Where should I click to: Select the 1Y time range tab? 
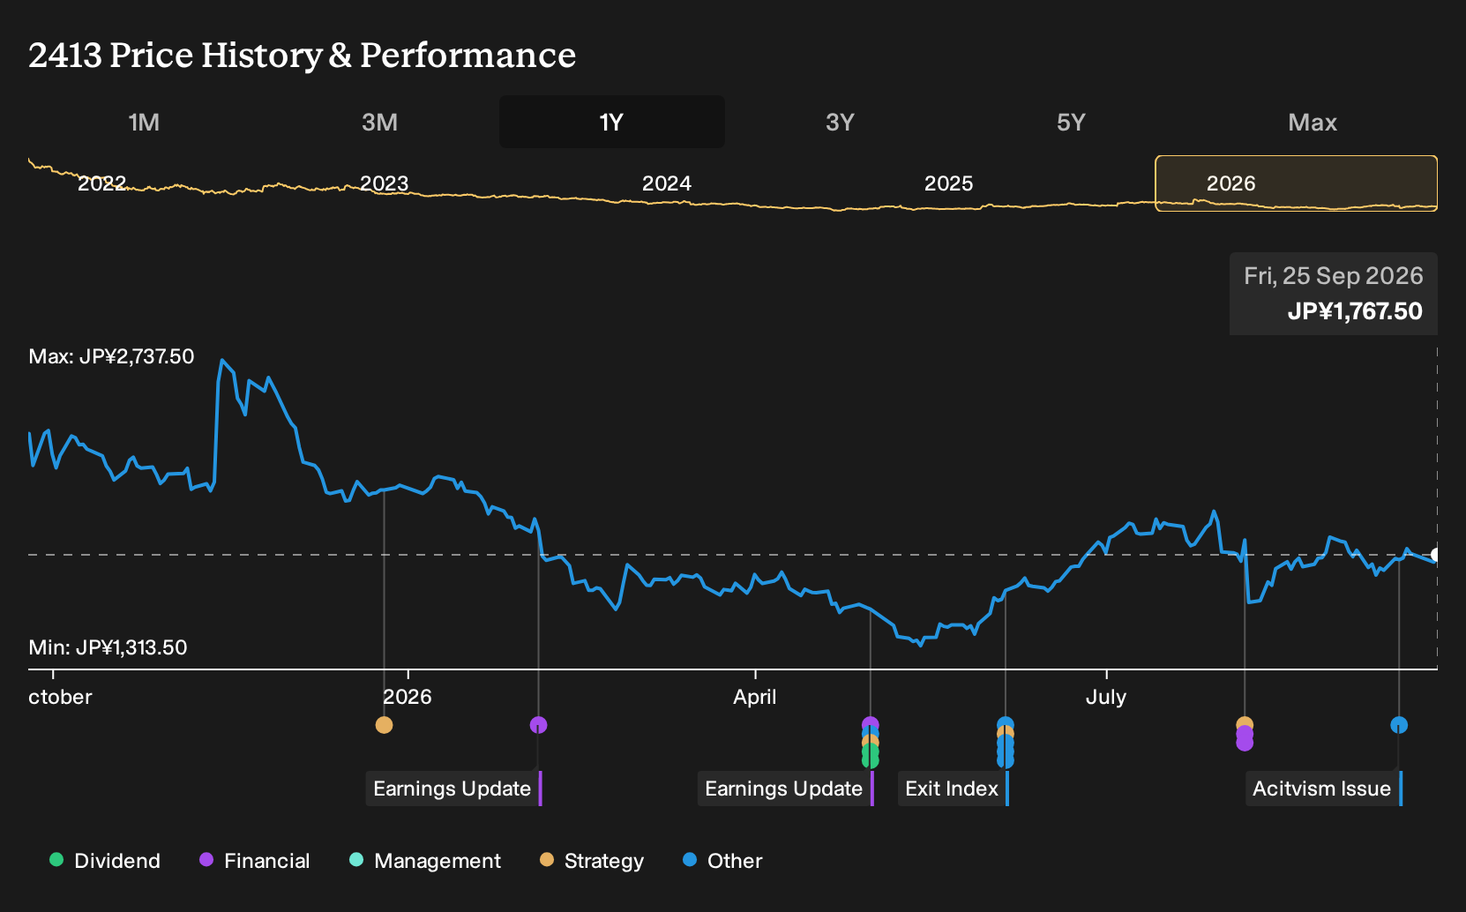click(x=612, y=122)
